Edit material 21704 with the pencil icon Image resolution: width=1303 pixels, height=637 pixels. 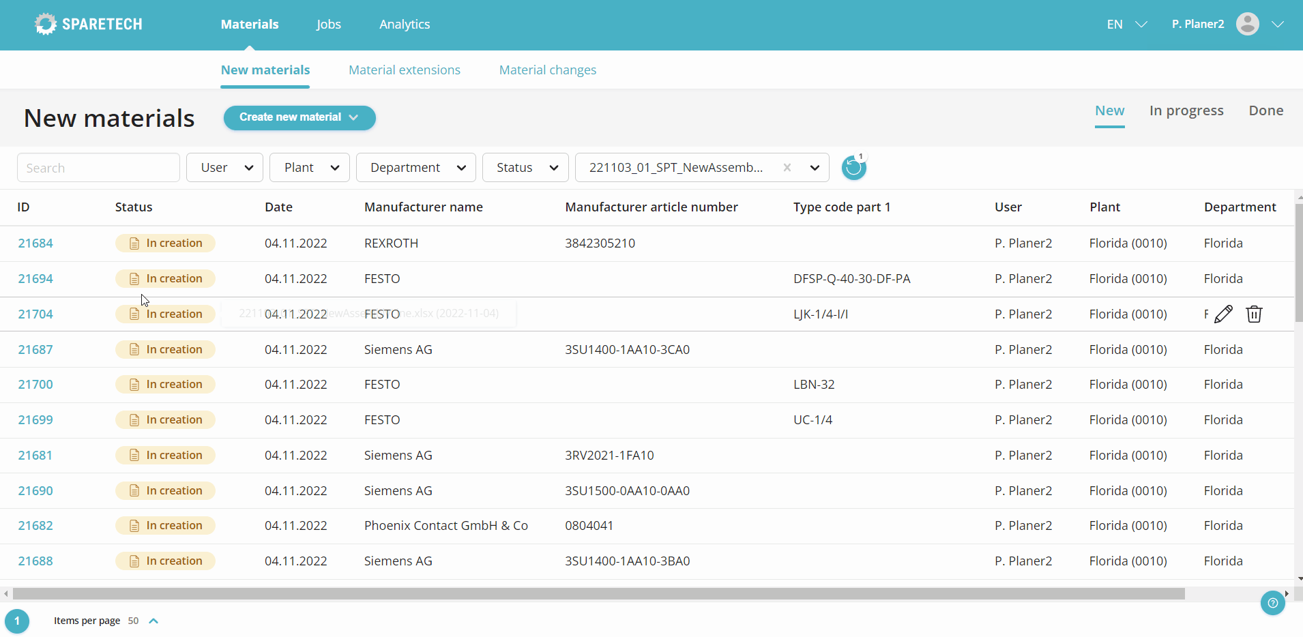(x=1224, y=314)
